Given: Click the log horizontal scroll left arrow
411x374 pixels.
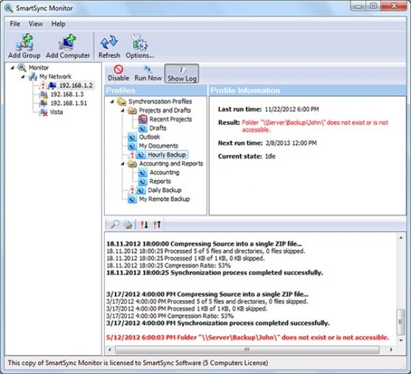Looking at the screenshot, I should [110, 349].
